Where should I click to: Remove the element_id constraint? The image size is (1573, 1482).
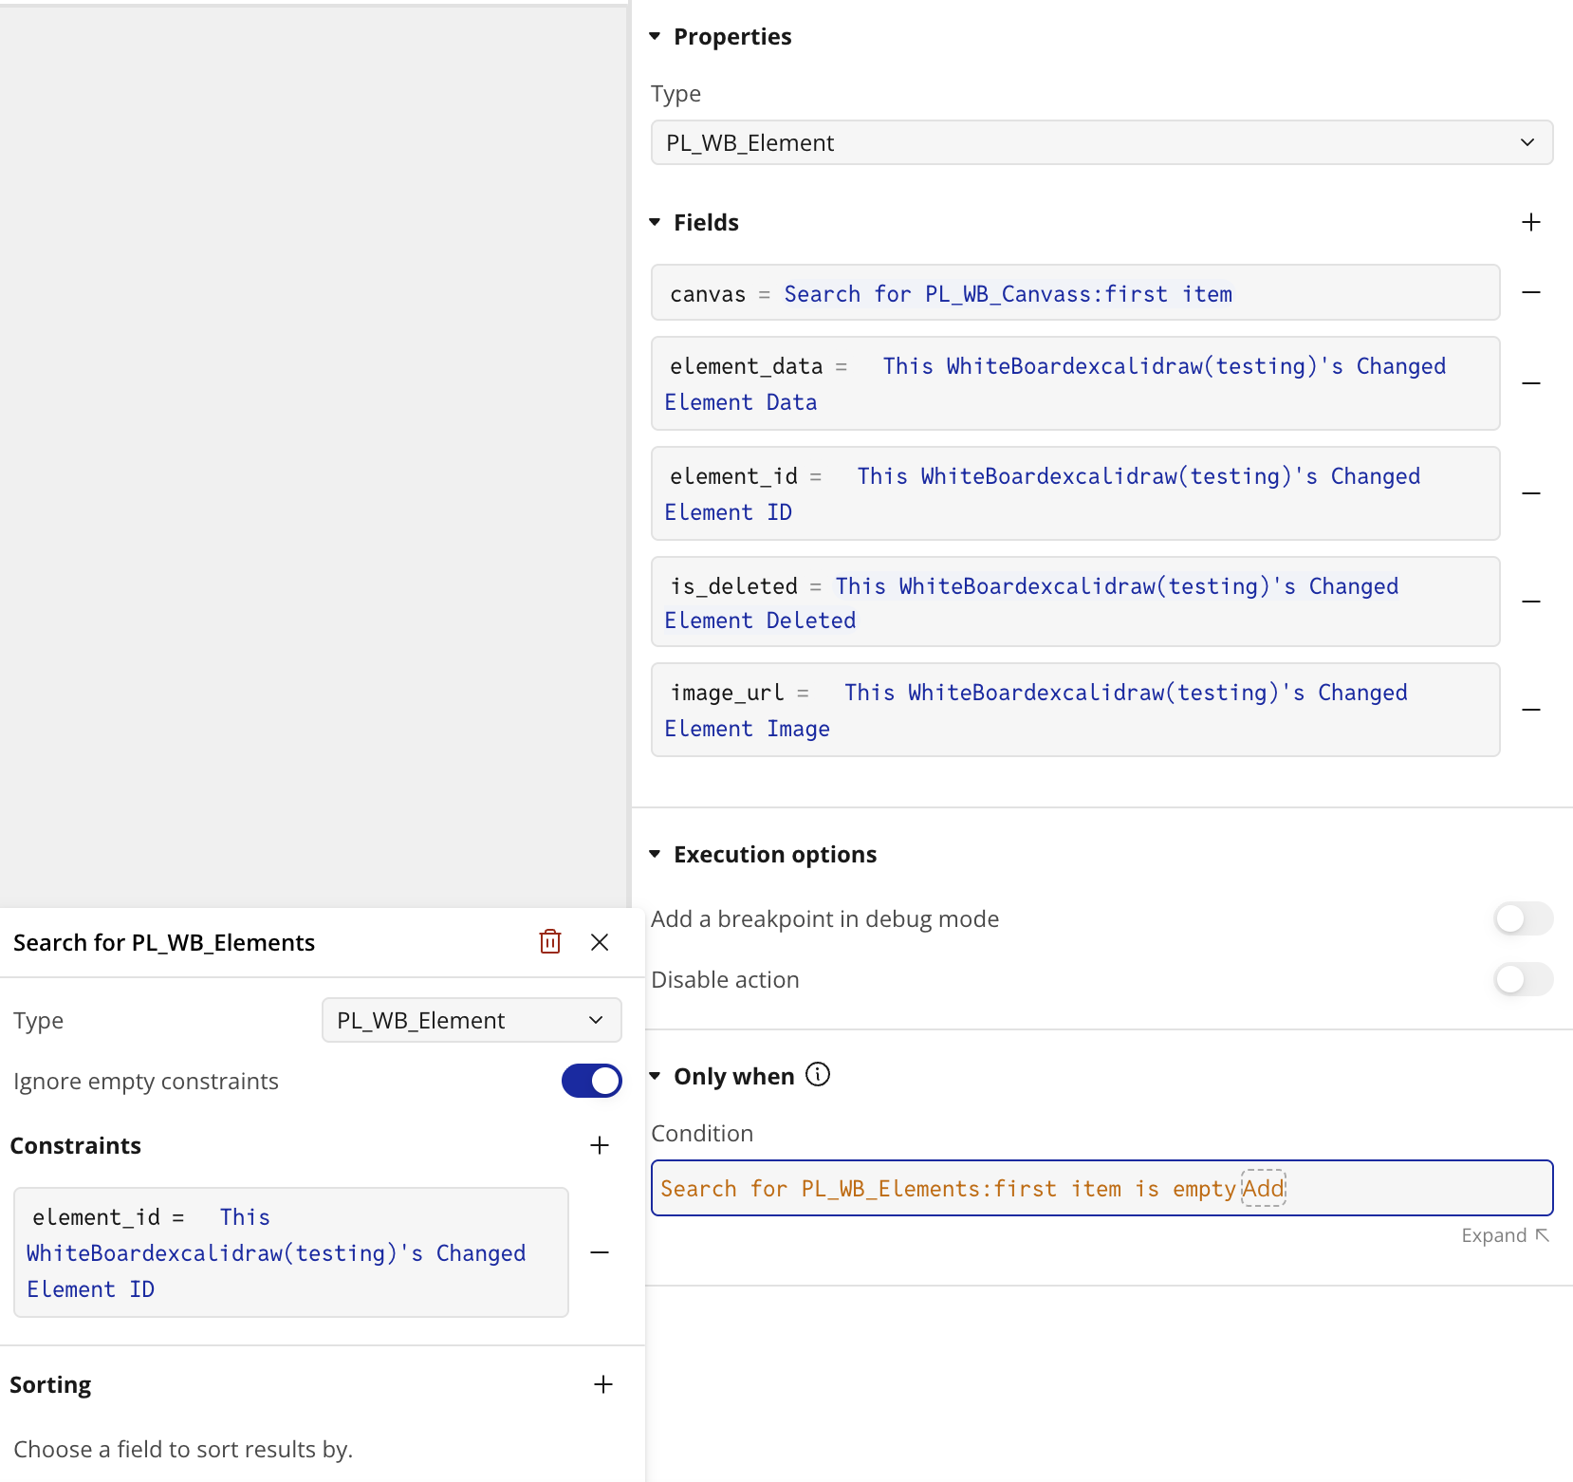click(x=600, y=1252)
